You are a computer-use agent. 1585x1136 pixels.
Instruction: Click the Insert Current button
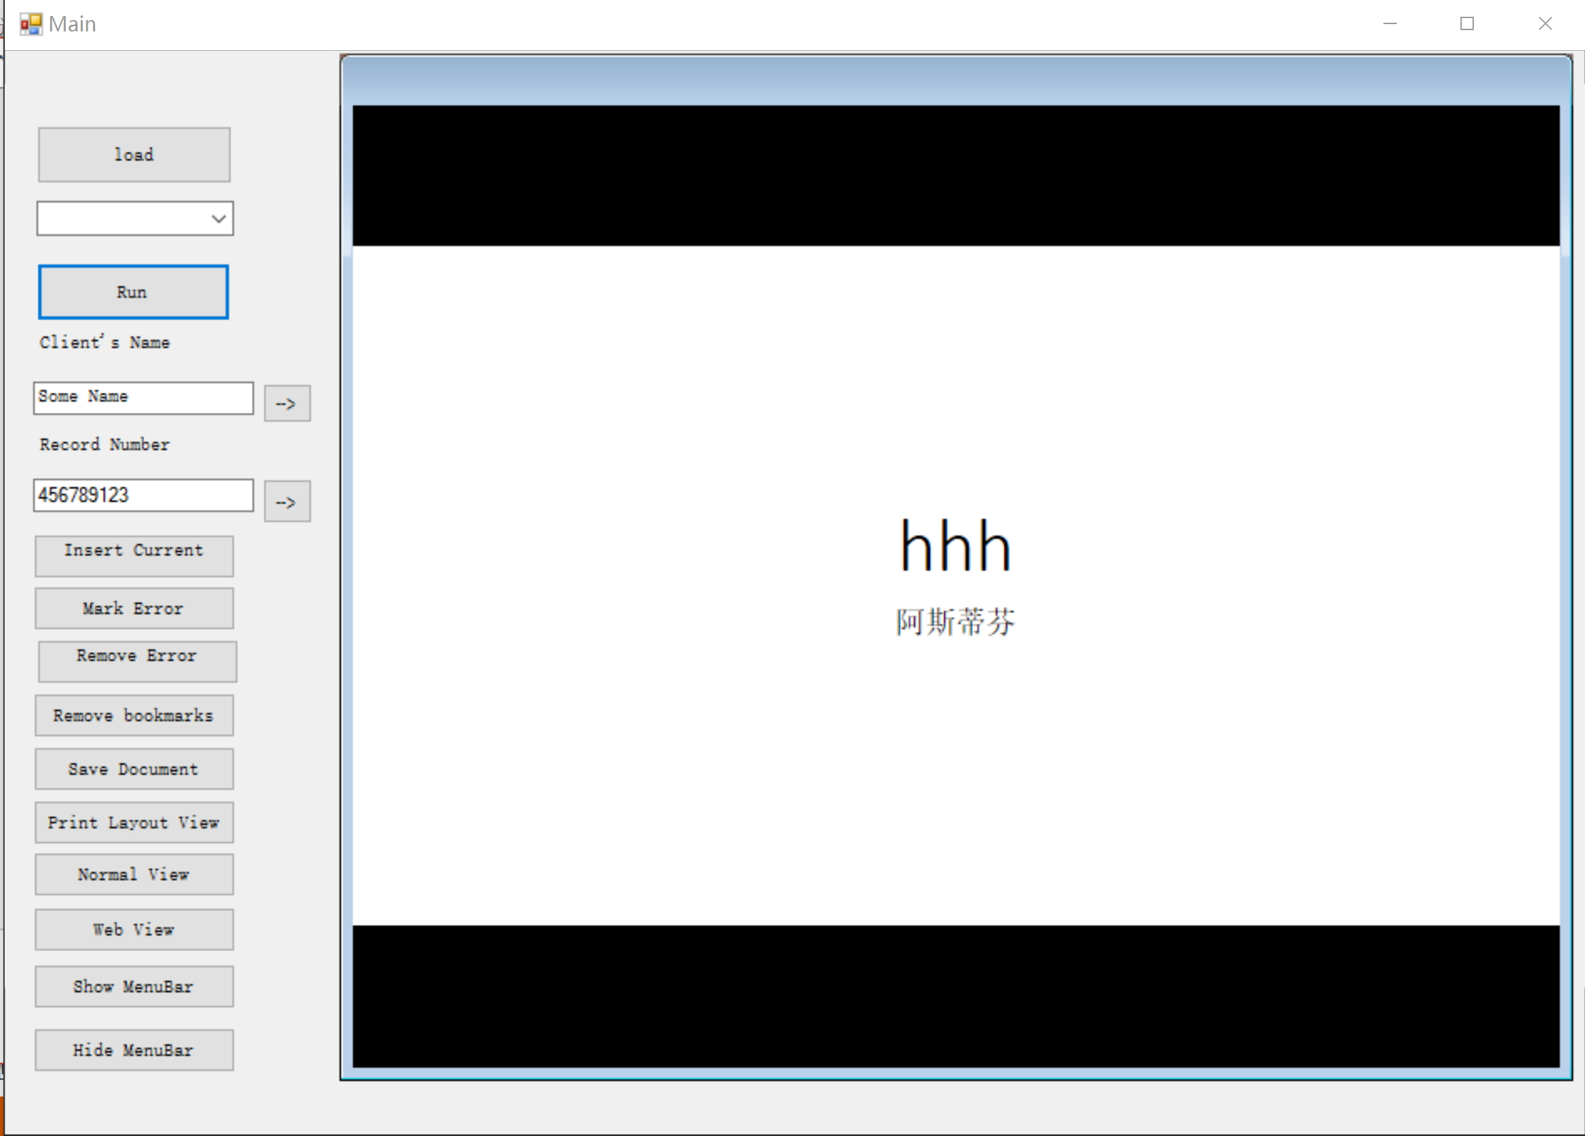tap(133, 550)
